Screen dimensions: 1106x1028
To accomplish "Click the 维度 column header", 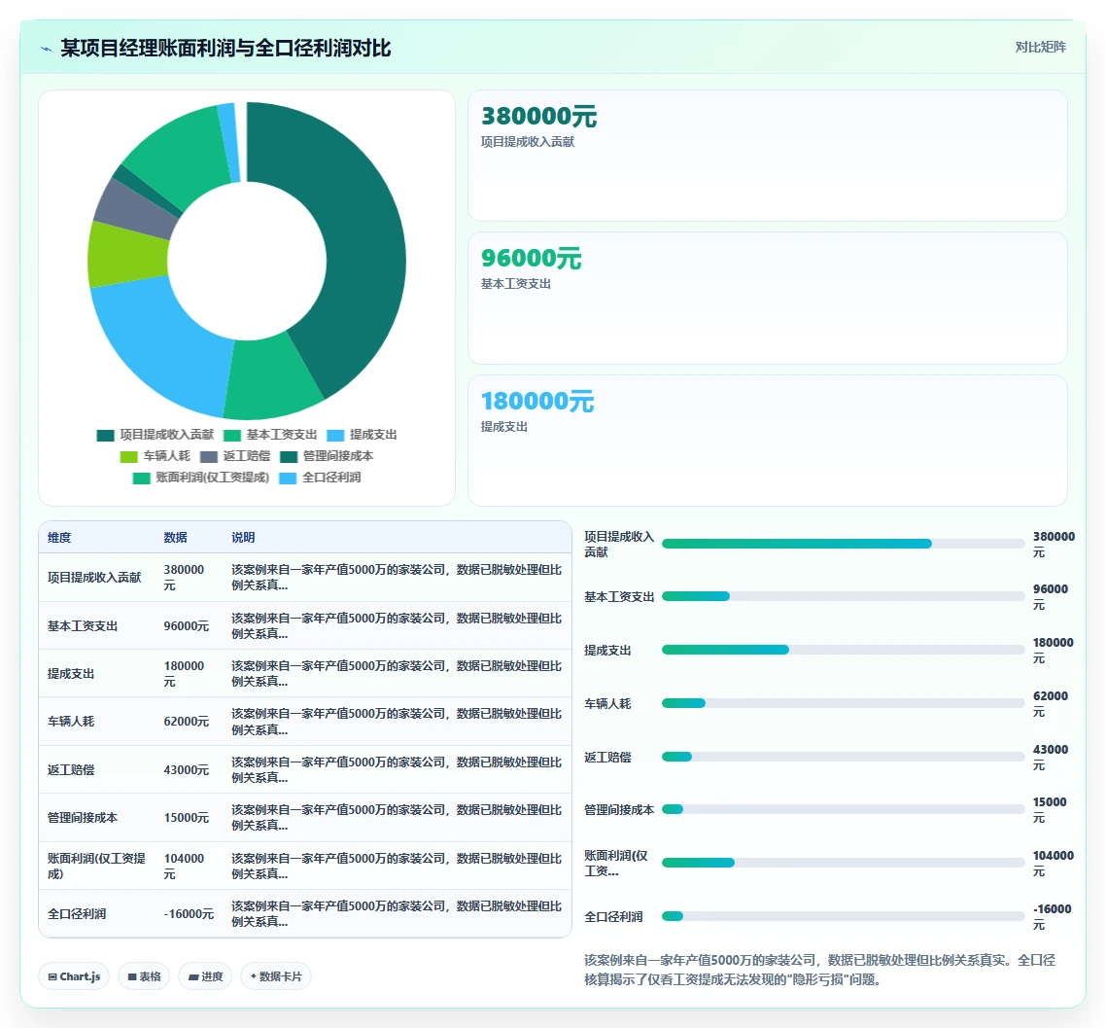I will tap(59, 537).
